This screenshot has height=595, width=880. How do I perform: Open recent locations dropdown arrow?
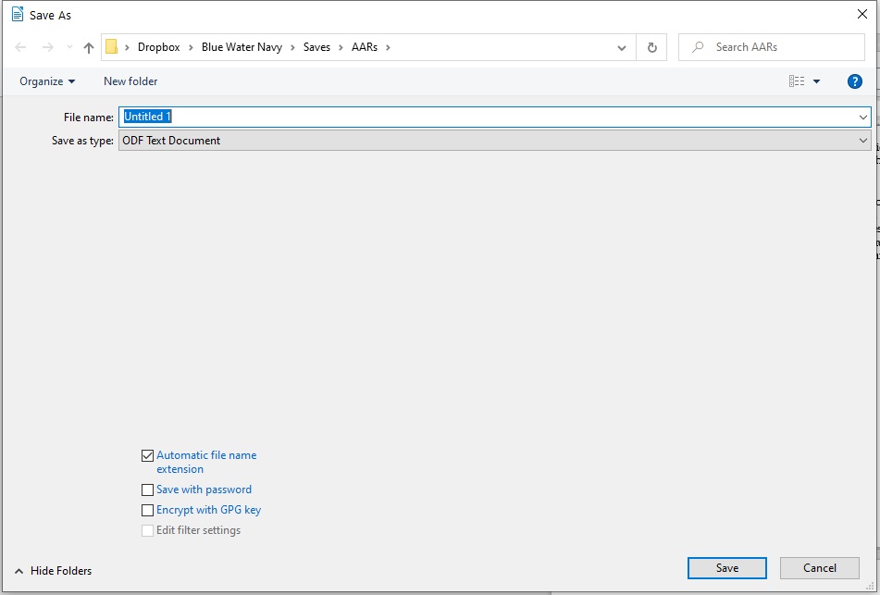click(x=69, y=47)
